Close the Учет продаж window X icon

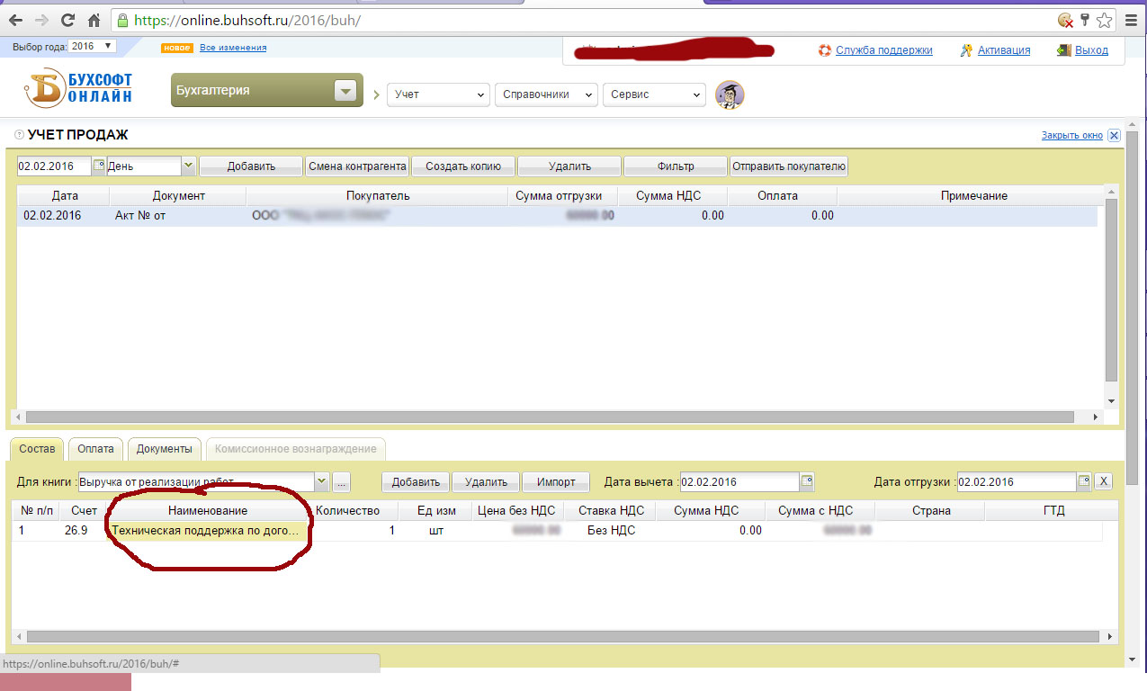point(1114,136)
